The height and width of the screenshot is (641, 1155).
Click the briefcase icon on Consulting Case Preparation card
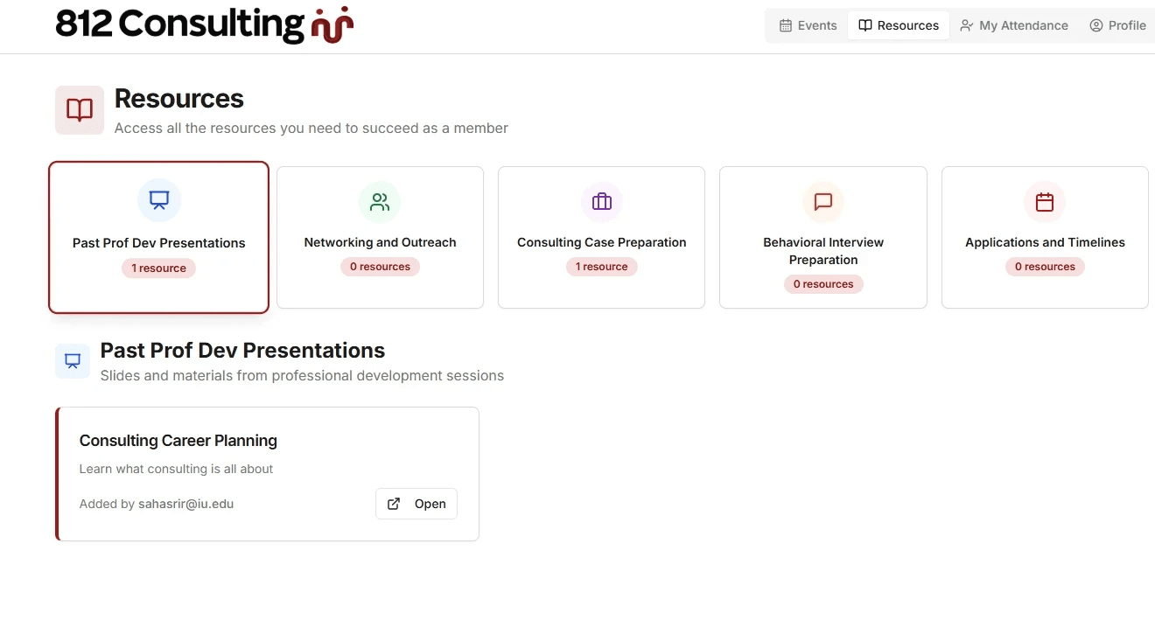pos(601,201)
